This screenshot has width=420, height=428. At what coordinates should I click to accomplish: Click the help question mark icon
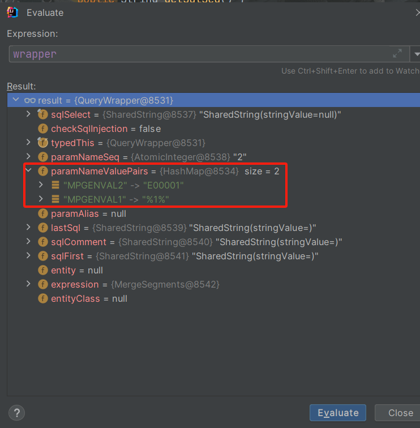point(16,413)
